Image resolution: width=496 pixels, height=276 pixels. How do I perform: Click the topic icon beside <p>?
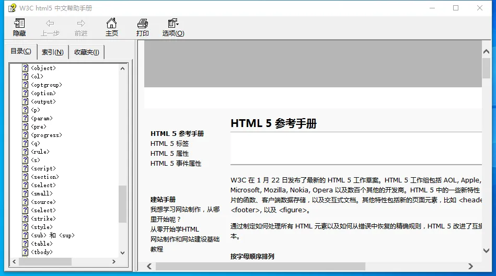[x=25, y=110]
